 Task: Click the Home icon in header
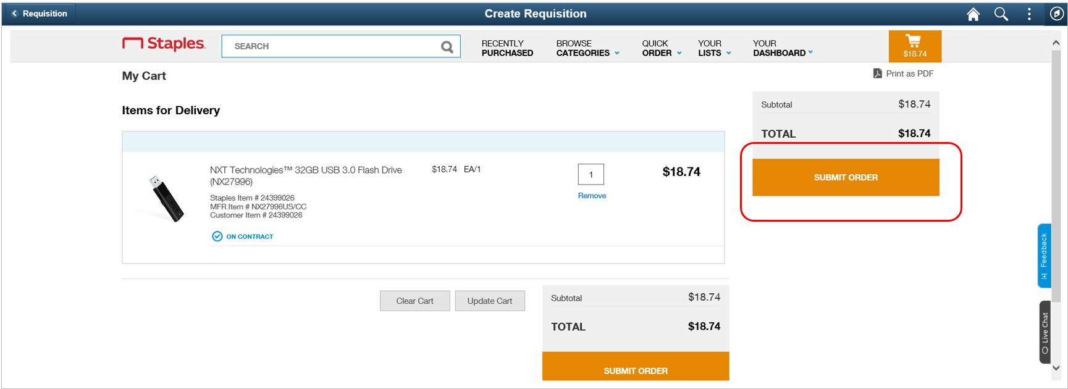973,14
